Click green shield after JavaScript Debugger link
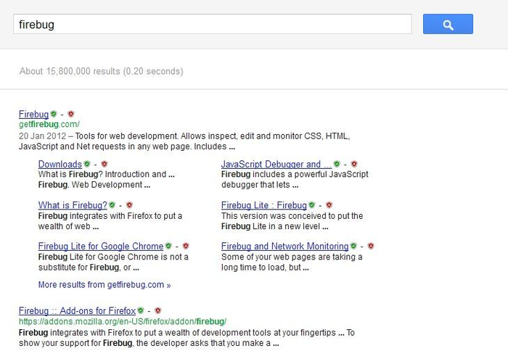The image size is (508, 364). (337, 164)
